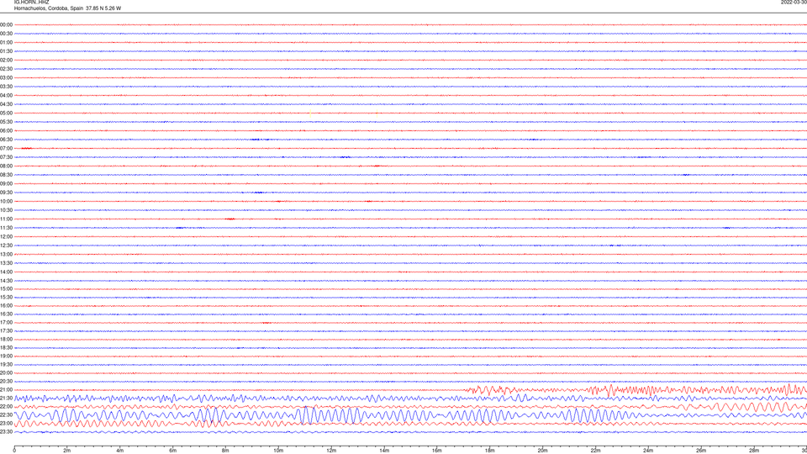This screenshot has width=807, height=454.
Task: Click the 23:00 row label
Action: 6,424
